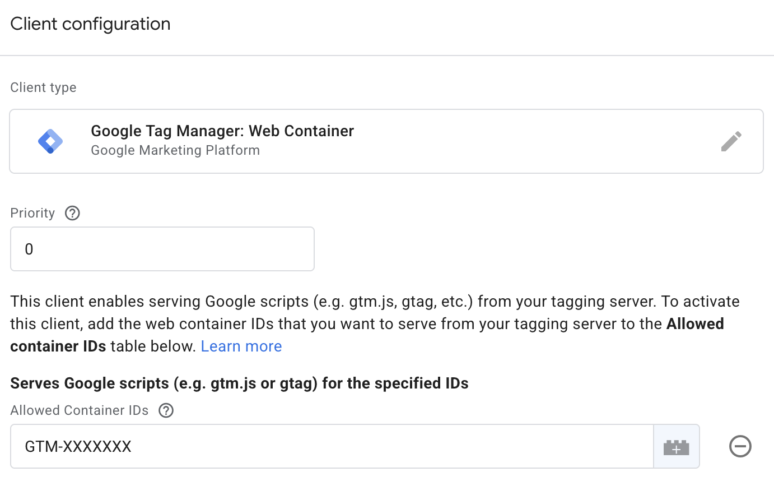
Task: Click the Priority label text
Action: (32, 214)
